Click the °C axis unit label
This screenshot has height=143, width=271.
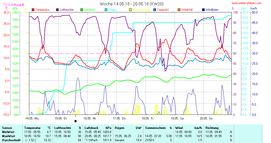click(x=6, y=8)
